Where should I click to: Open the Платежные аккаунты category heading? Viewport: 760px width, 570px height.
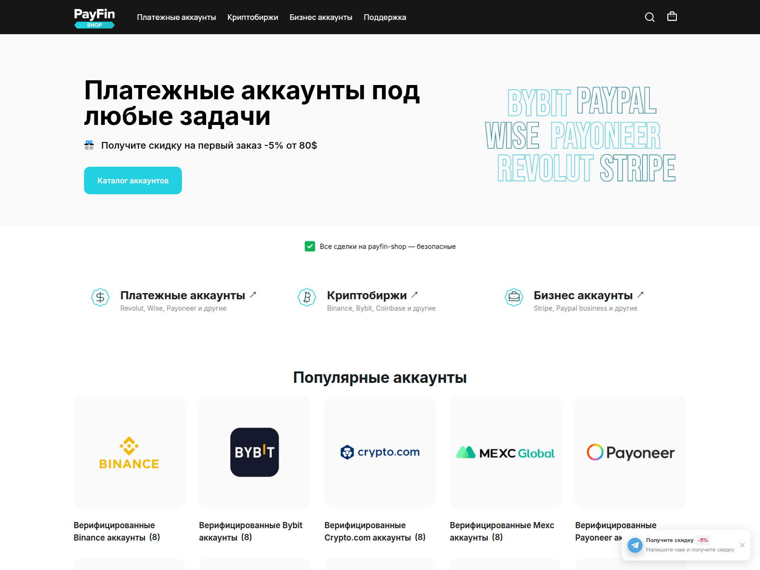point(183,295)
